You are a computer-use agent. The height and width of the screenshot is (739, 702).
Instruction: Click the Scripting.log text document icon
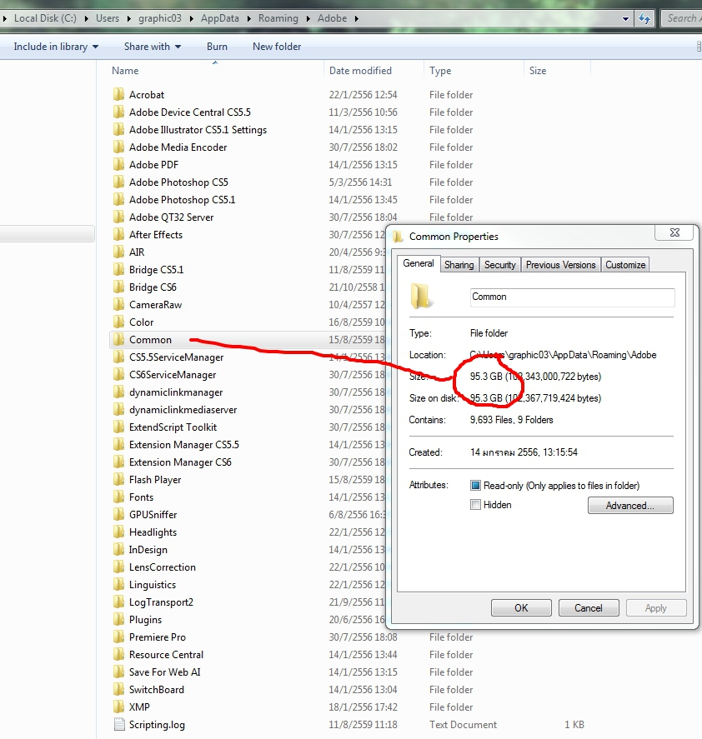click(x=119, y=724)
